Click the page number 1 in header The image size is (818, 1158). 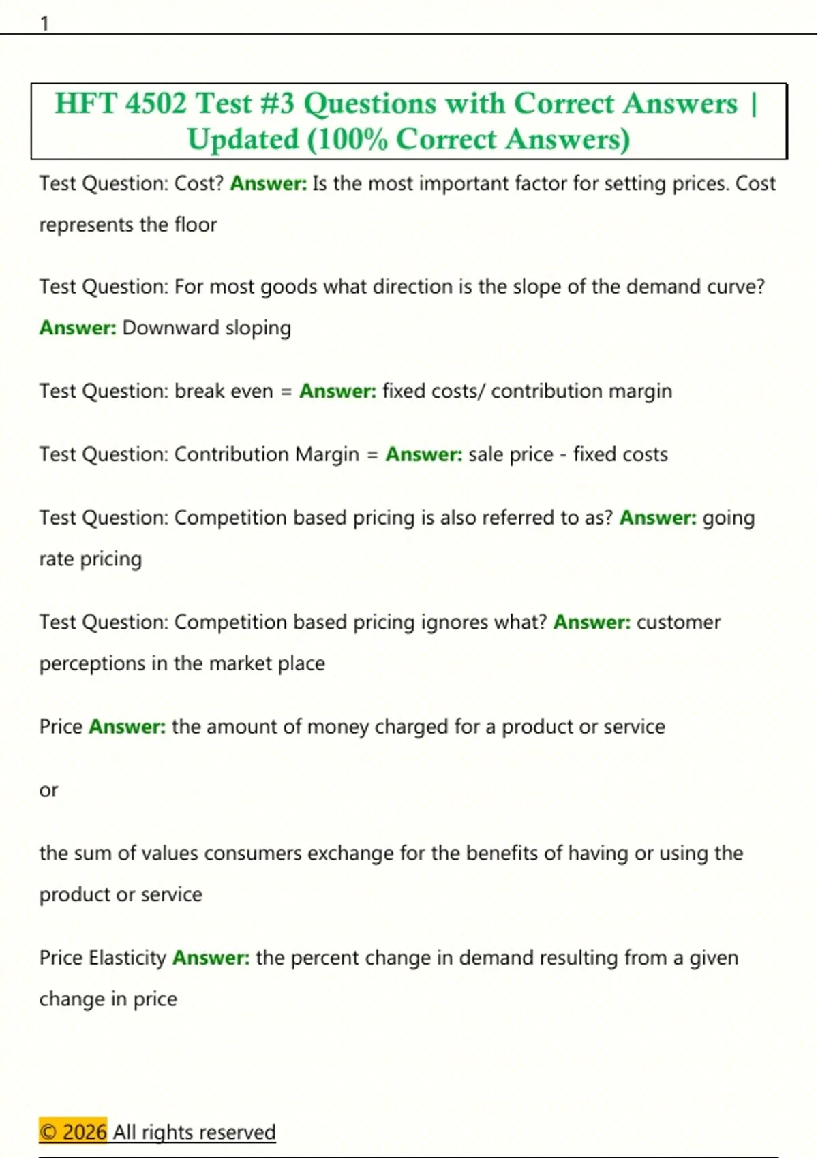point(44,24)
